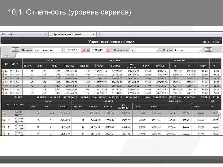223x167 pixels.
Task: Click thumbs-down icon for Пн row
Action: coord(3,89)
